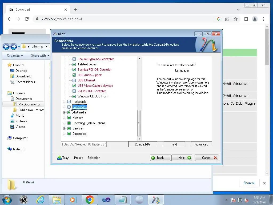Click the components list scroll up arrow
This screenshot has width=273, height=205.
click(139, 59)
